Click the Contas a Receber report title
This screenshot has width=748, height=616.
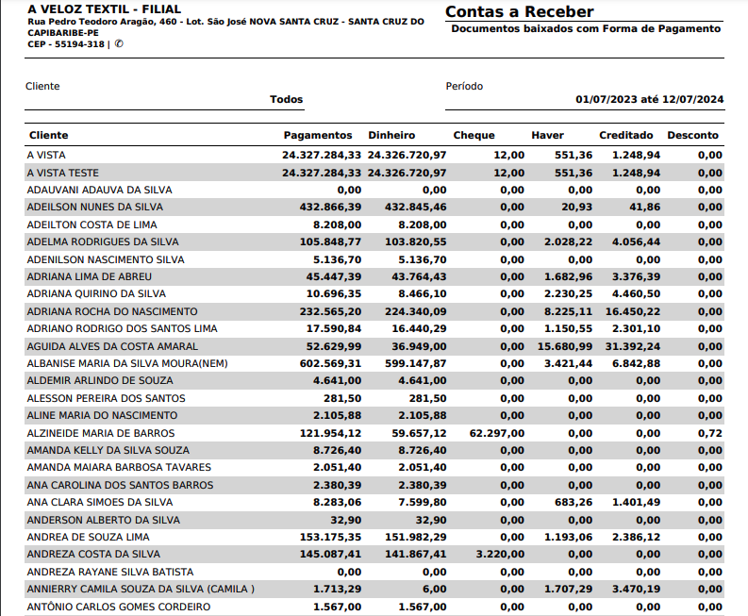pos(519,12)
